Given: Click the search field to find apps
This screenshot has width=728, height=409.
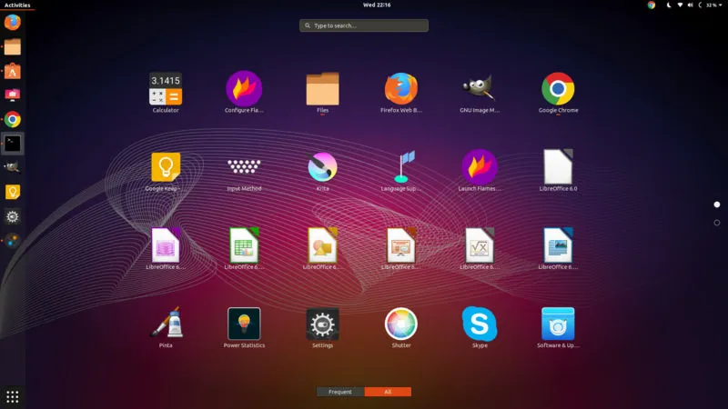Looking at the screenshot, I should pos(363,25).
